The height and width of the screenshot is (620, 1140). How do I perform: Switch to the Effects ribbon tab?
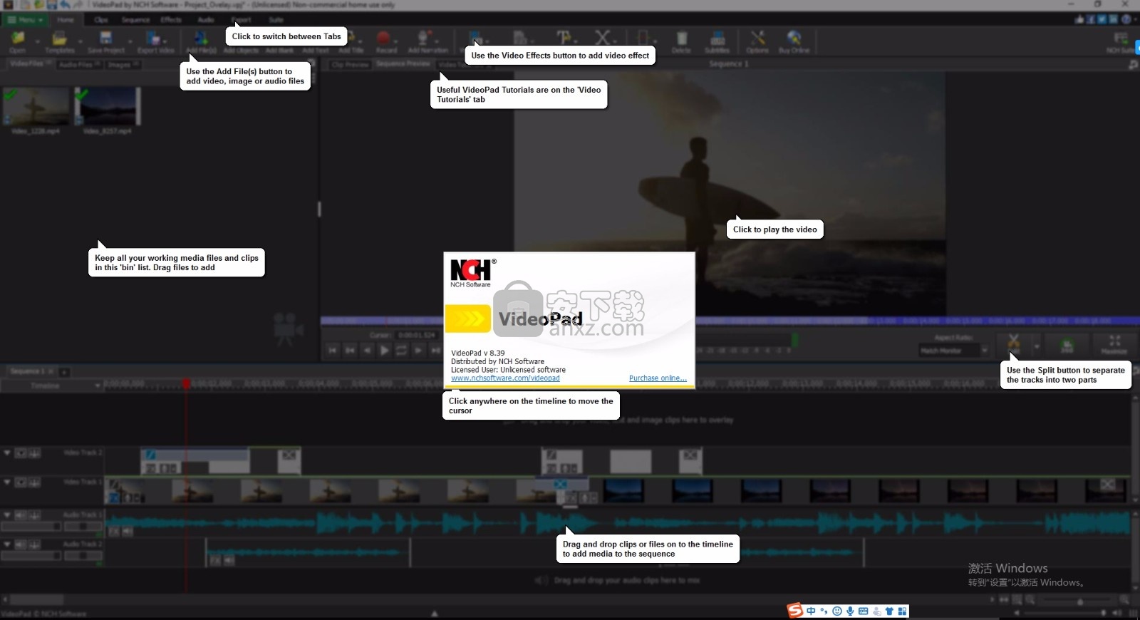point(171,20)
